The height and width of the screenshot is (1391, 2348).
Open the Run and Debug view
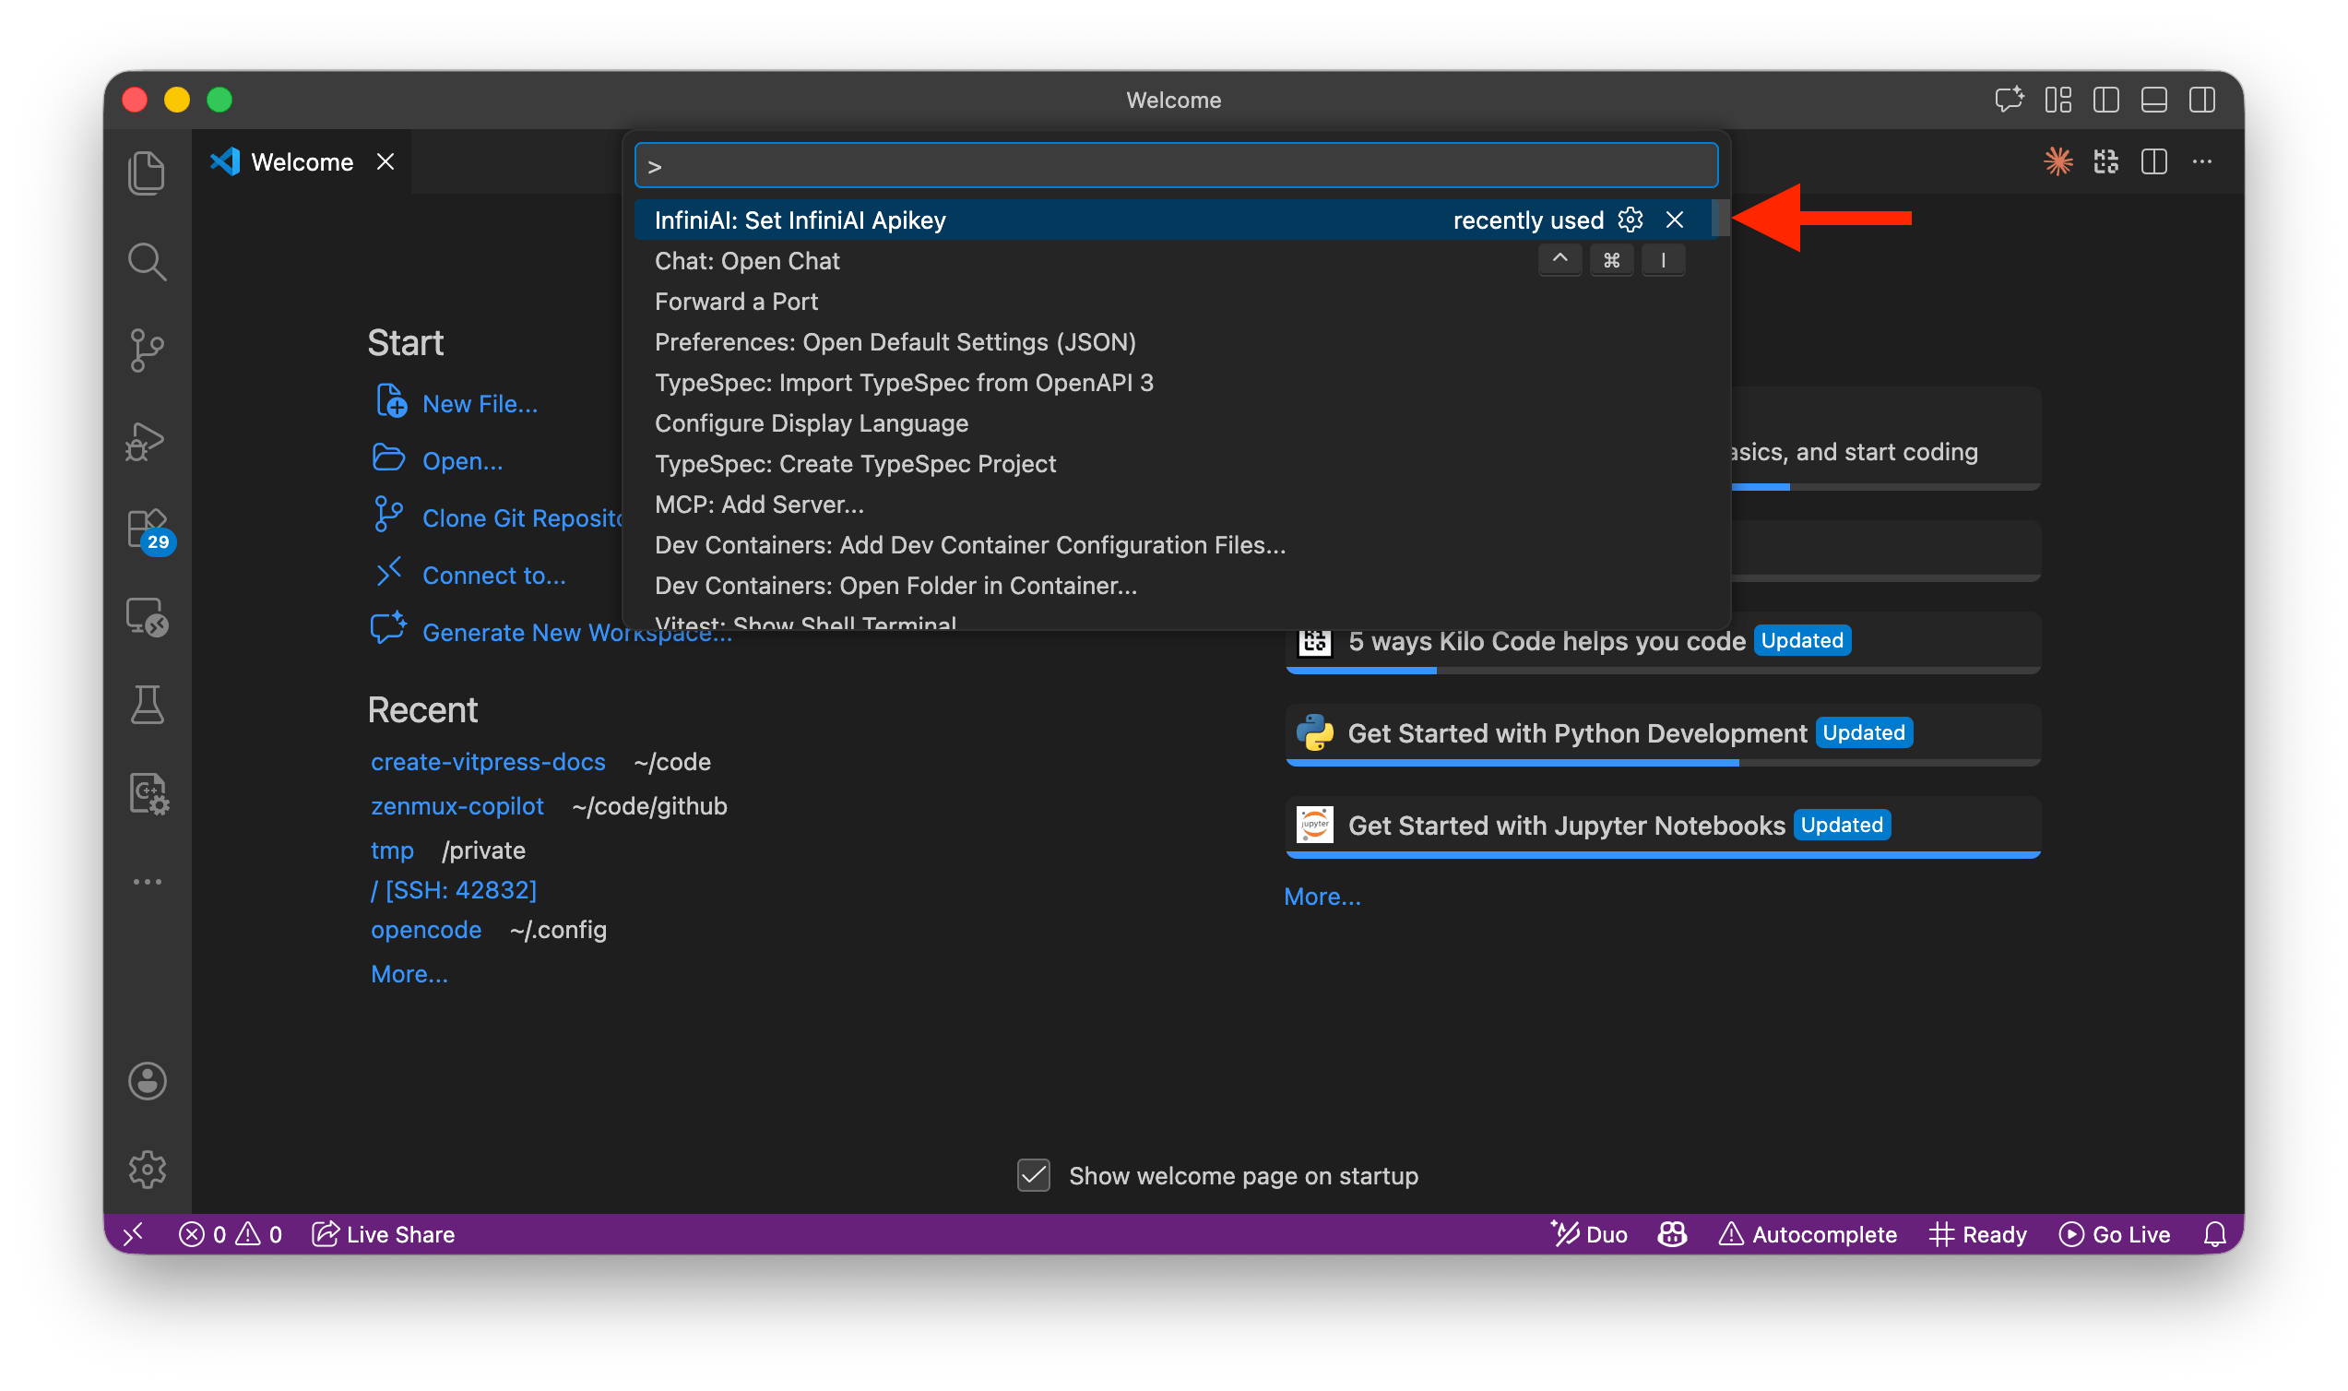[x=148, y=440]
